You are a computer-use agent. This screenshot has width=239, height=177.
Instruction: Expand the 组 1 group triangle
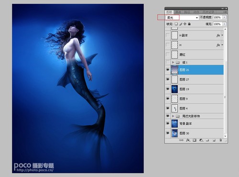point(173,62)
